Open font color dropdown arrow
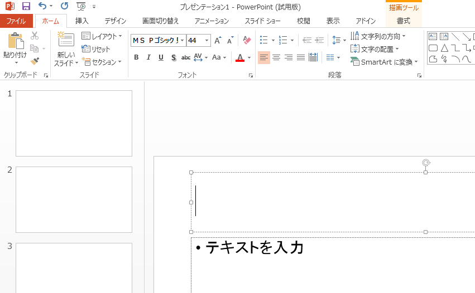Image resolution: width=475 pixels, height=293 pixels. click(250, 57)
